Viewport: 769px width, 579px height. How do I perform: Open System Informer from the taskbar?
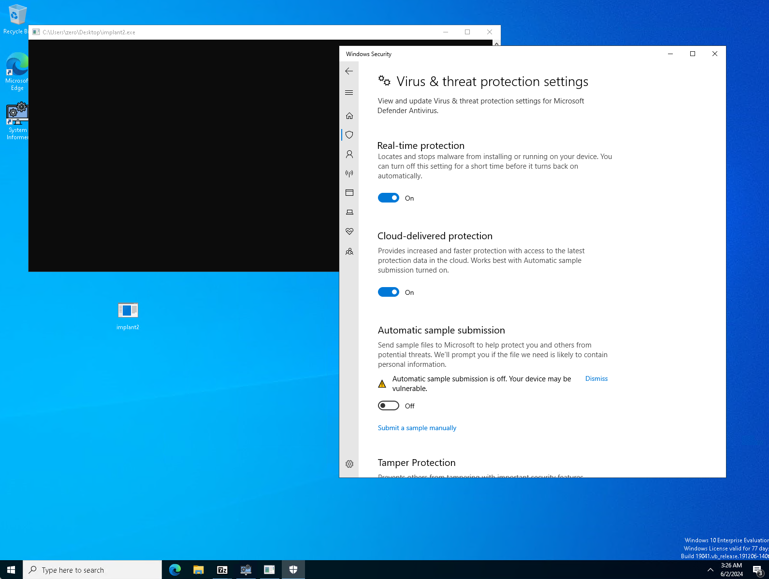pos(246,570)
